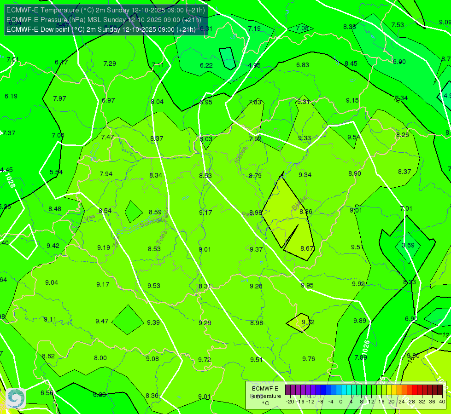Screen dimensions: 451x414
Task: Click the map value 7.97
Action: [59, 98]
